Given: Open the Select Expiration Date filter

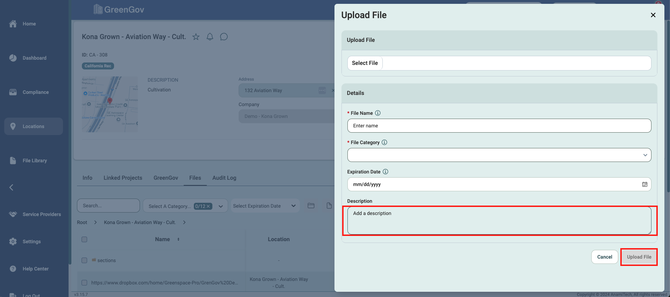Looking at the screenshot, I should click(x=265, y=206).
